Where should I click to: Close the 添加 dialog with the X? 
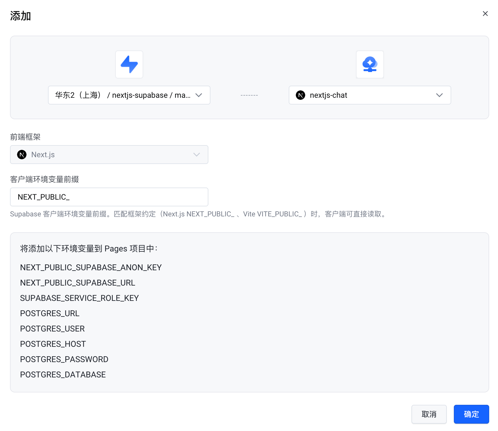pyautogui.click(x=485, y=14)
